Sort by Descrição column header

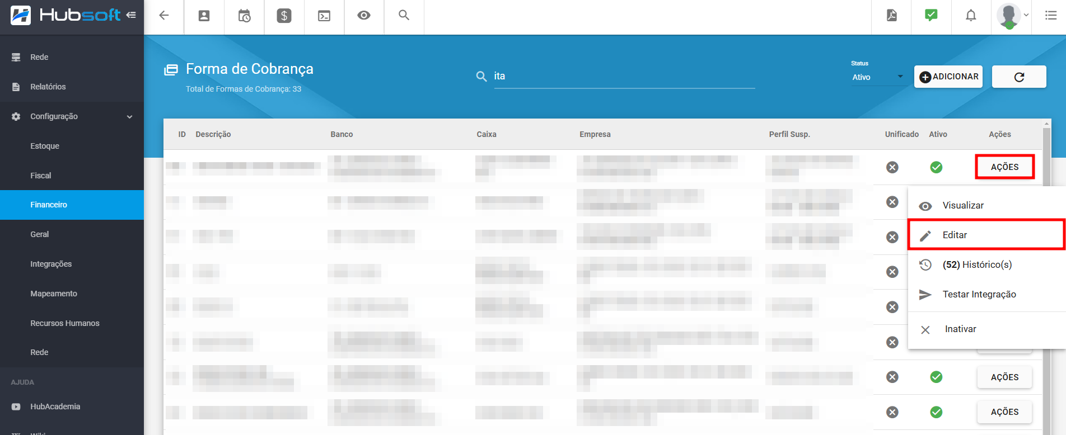(213, 134)
